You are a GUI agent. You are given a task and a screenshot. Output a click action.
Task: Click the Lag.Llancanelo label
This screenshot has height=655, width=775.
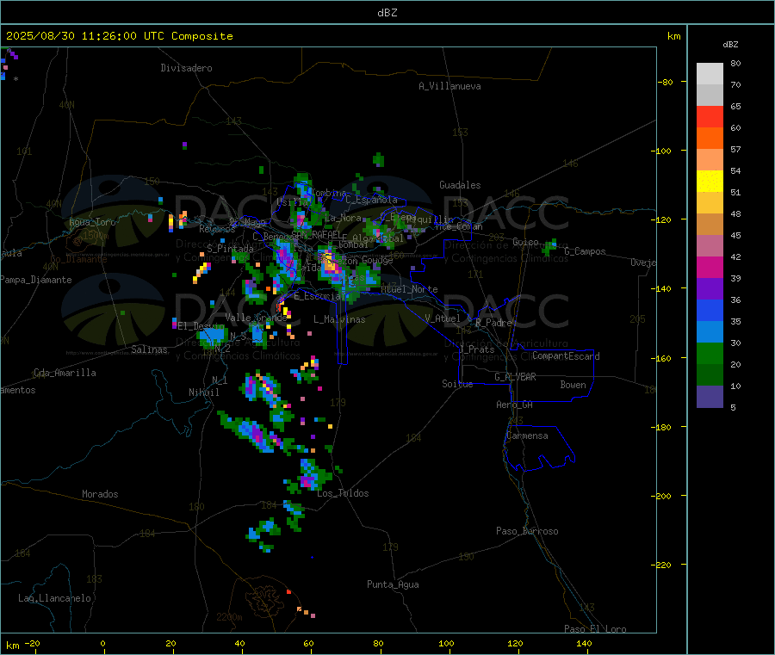(55, 598)
